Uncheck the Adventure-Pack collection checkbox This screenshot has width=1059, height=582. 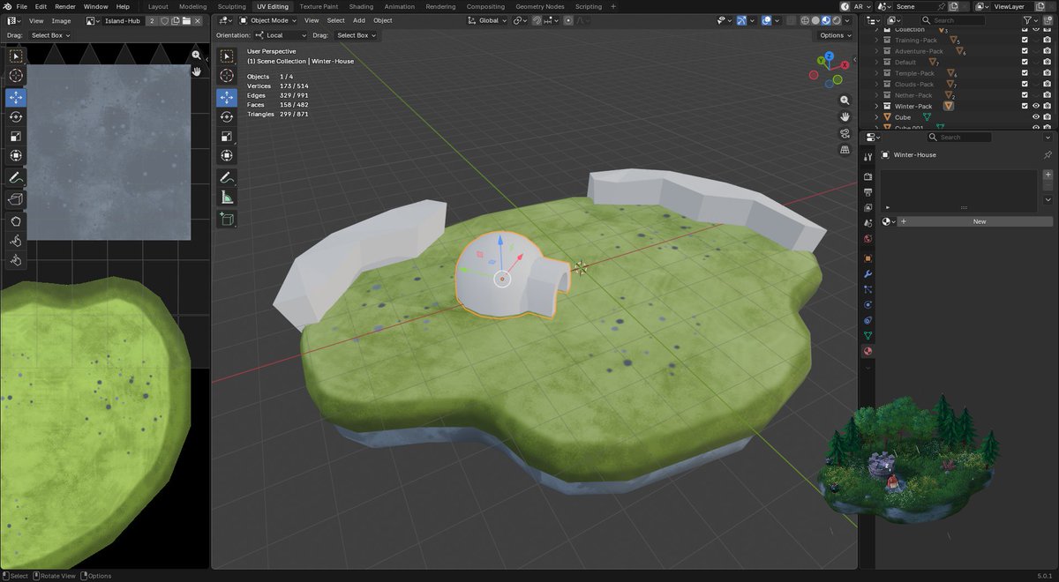[1025, 51]
